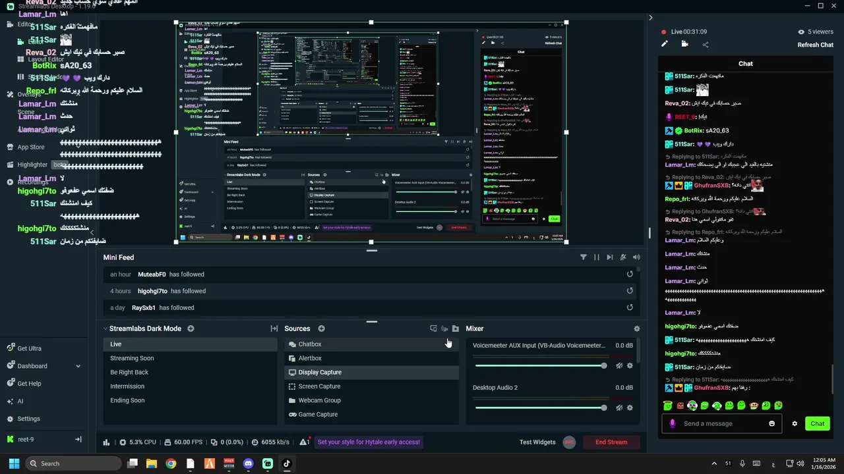Screen dimensions: 844x474
Task: Click the logout arrow beside reet-9
Action: 78,439
